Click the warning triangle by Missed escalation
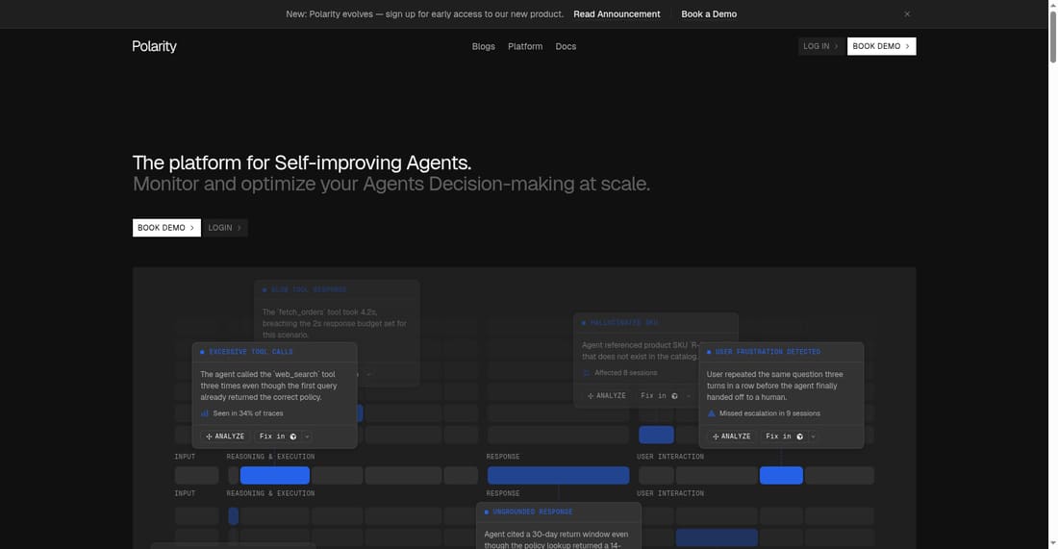 [711, 413]
